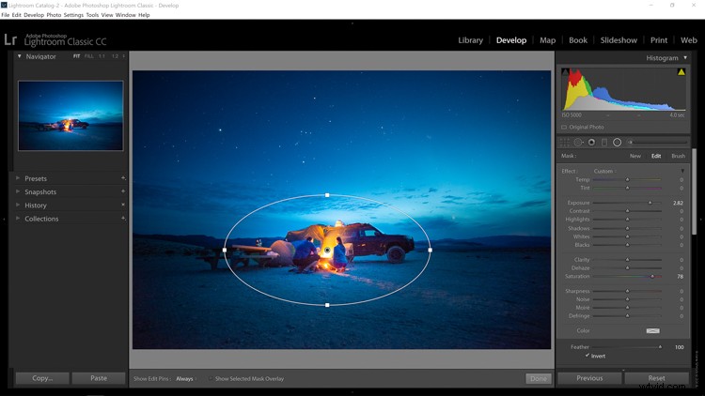The image size is (705, 396).
Task: Open Navigator zoom level options arrows
Action: tap(123, 56)
